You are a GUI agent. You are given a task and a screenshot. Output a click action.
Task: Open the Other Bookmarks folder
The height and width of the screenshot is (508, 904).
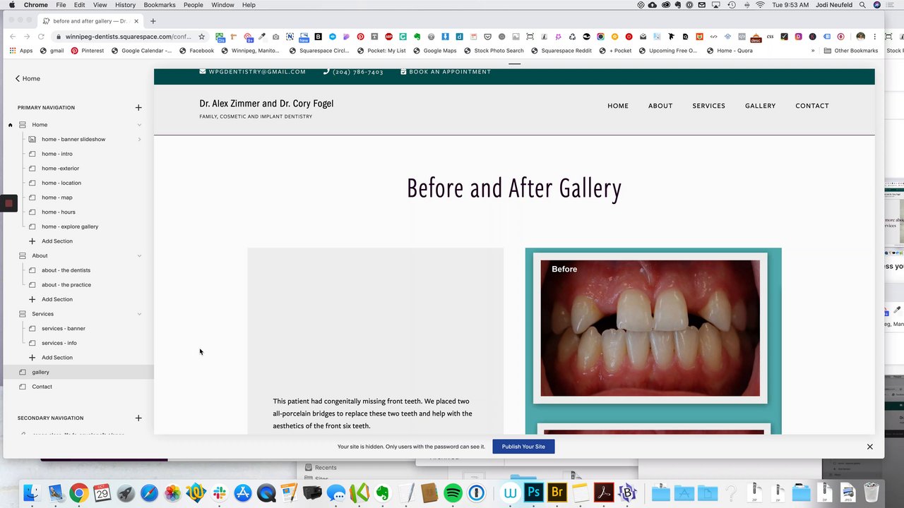[851, 51]
